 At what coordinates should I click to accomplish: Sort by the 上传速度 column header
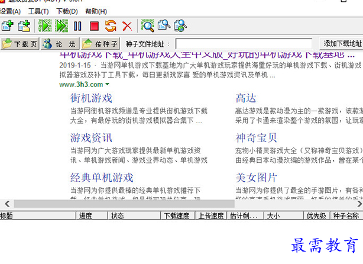[x=211, y=216]
